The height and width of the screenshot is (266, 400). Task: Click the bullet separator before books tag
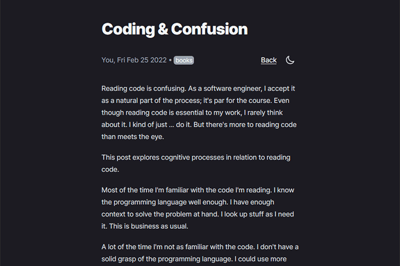point(170,60)
